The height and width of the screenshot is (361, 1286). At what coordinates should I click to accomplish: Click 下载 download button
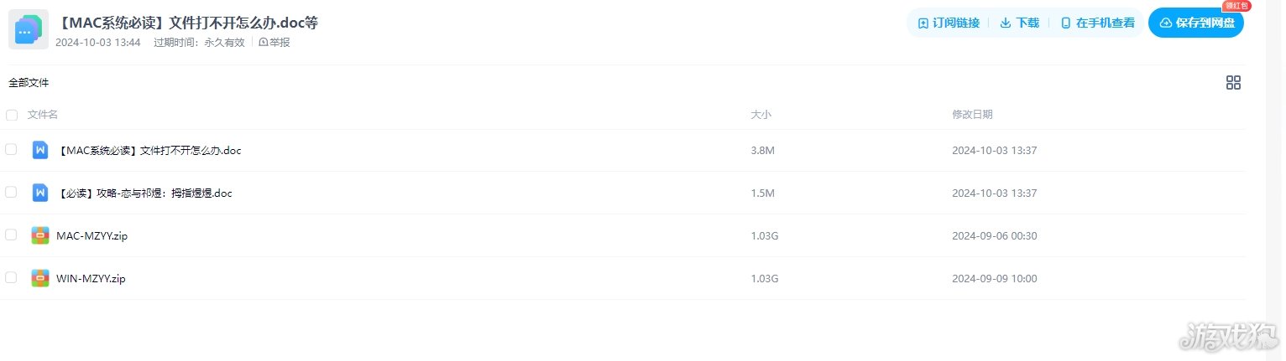pos(1020,23)
